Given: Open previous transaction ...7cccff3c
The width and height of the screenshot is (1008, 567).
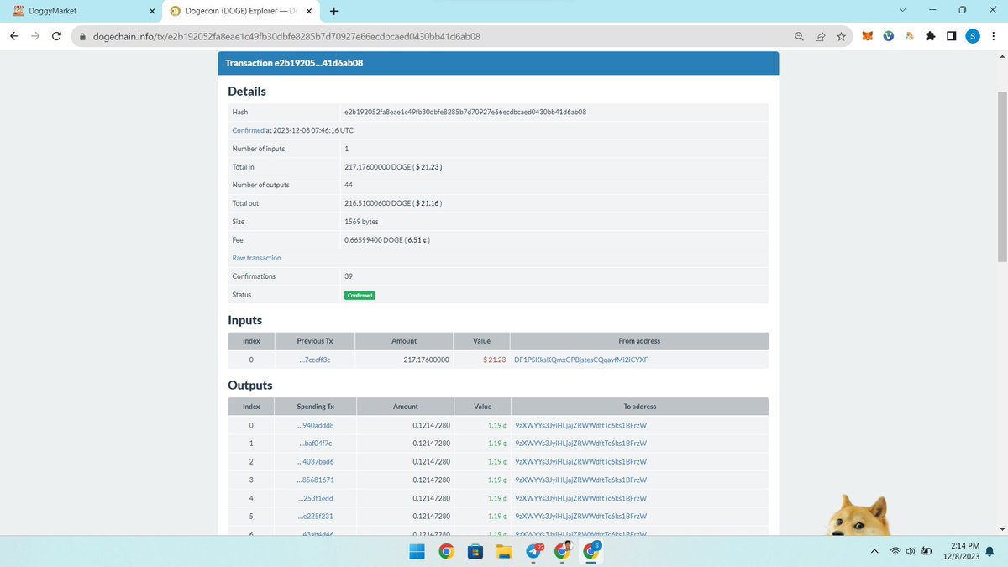Looking at the screenshot, I should [315, 360].
